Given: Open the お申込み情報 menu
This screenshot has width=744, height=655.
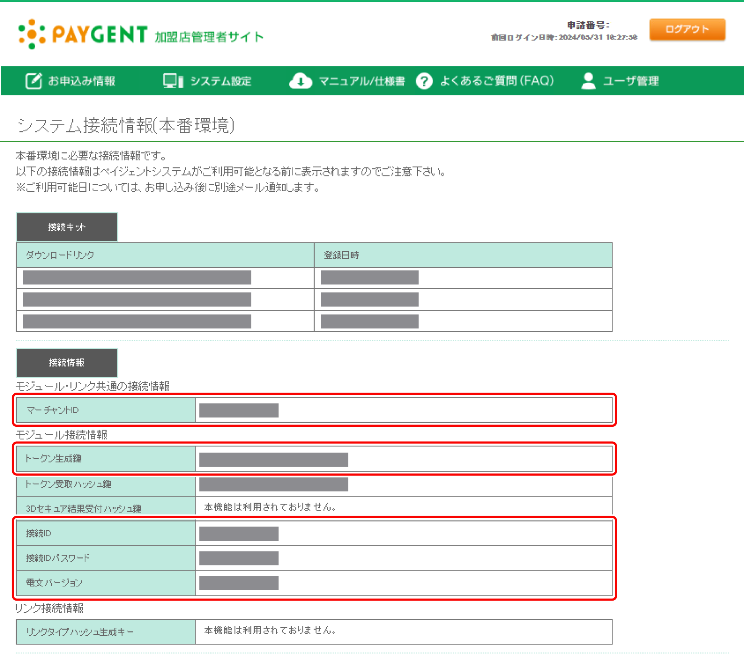Looking at the screenshot, I should click(81, 81).
